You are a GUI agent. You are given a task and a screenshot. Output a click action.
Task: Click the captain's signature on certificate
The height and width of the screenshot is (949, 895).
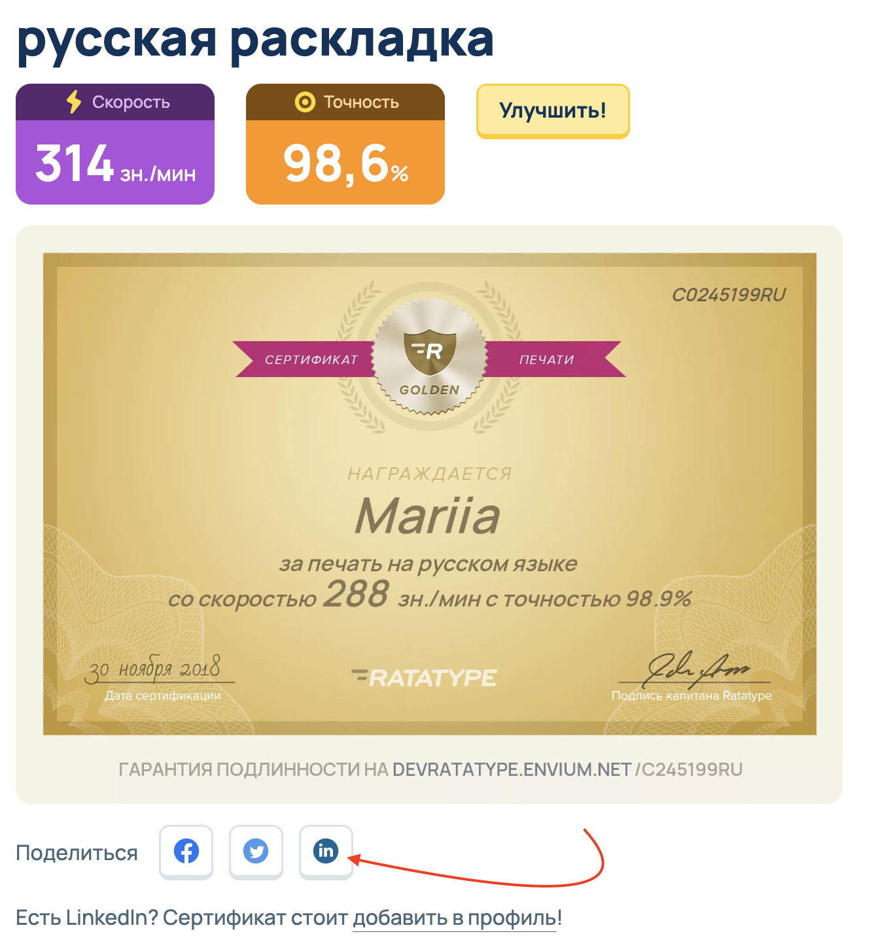(x=697, y=669)
